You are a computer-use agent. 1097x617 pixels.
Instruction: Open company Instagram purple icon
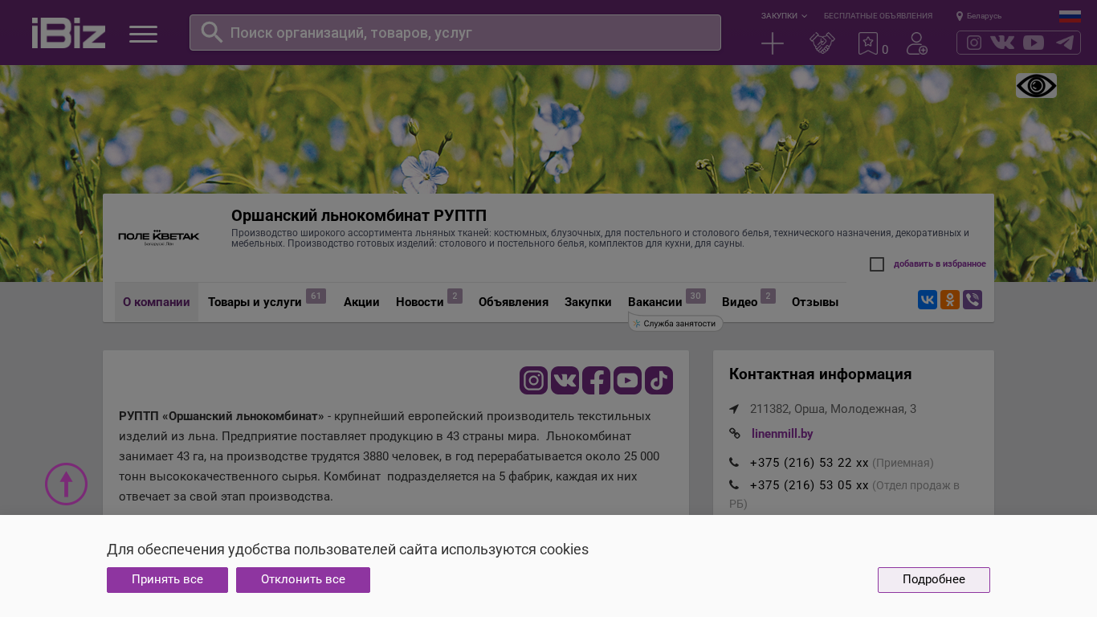[533, 380]
